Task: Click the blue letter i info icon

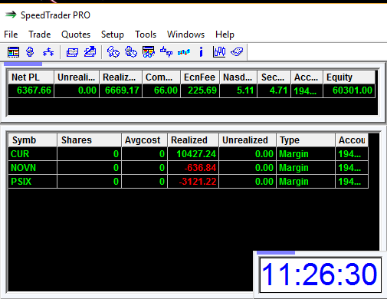Action: tap(202, 52)
